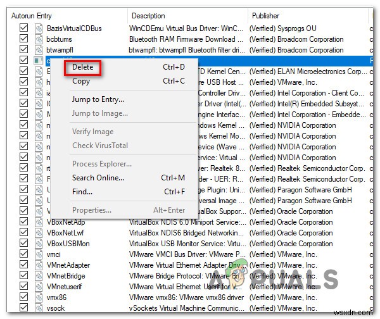Click the vsock driver file icon
380x319 pixels.
click(39, 308)
